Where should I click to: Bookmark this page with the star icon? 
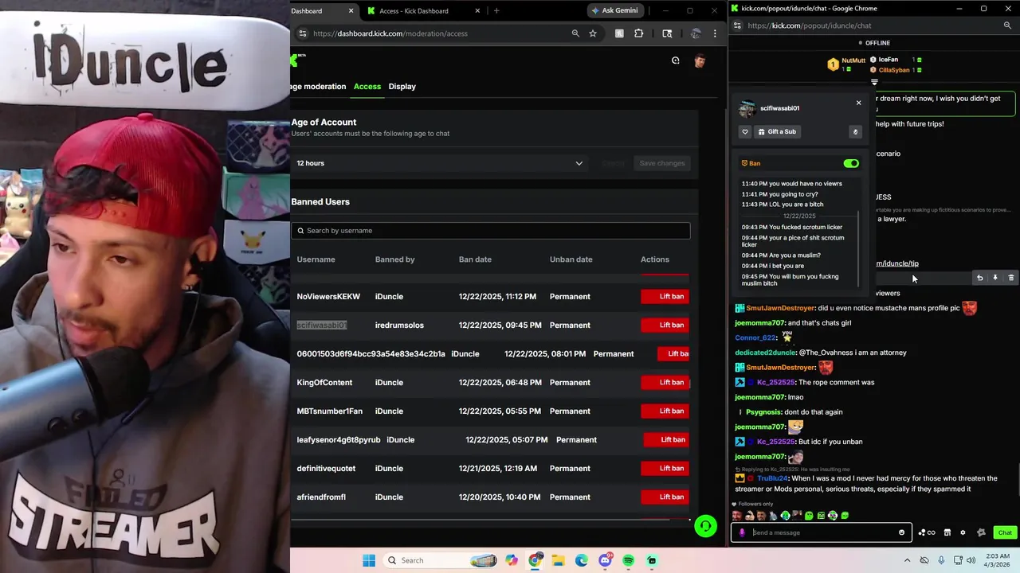593,33
